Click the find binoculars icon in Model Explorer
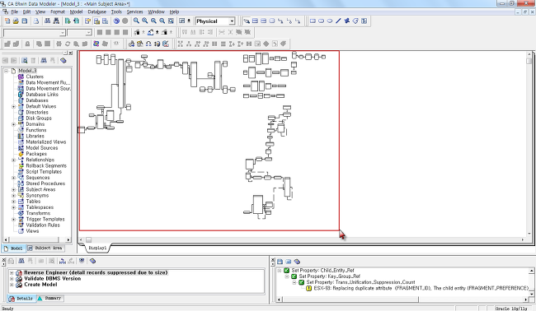Screen dimensions: 536x311 coord(44,60)
